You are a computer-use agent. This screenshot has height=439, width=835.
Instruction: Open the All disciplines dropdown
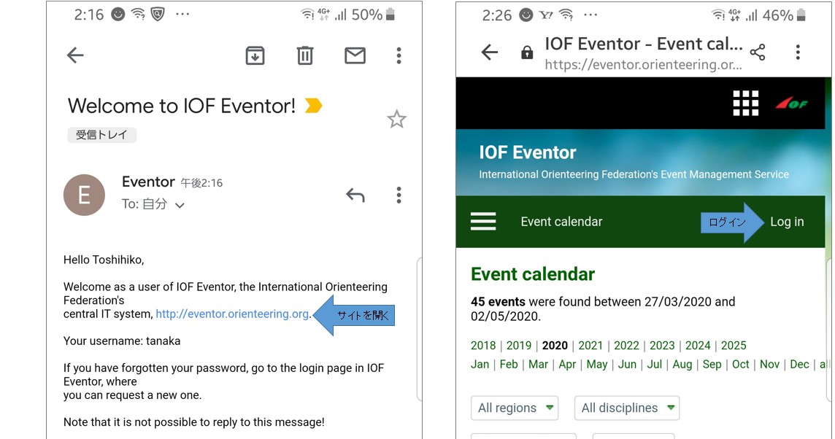pos(626,408)
